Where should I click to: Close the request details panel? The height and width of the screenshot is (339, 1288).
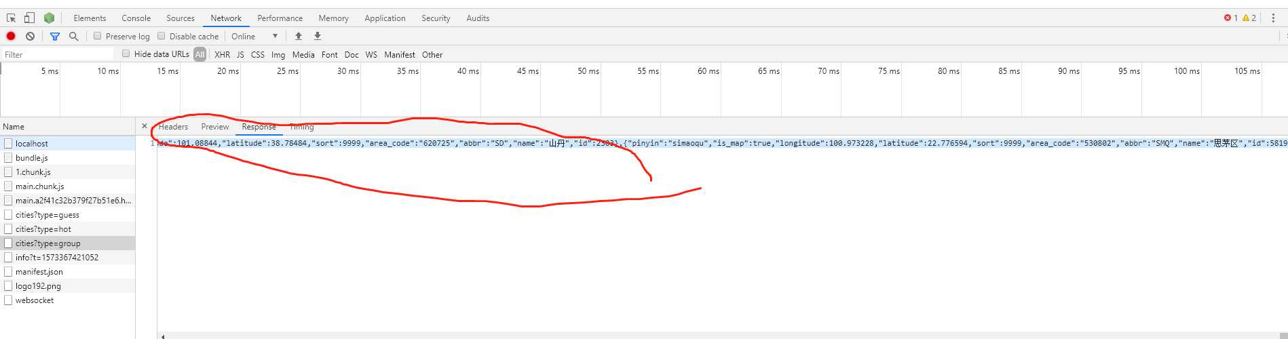pyautogui.click(x=145, y=126)
